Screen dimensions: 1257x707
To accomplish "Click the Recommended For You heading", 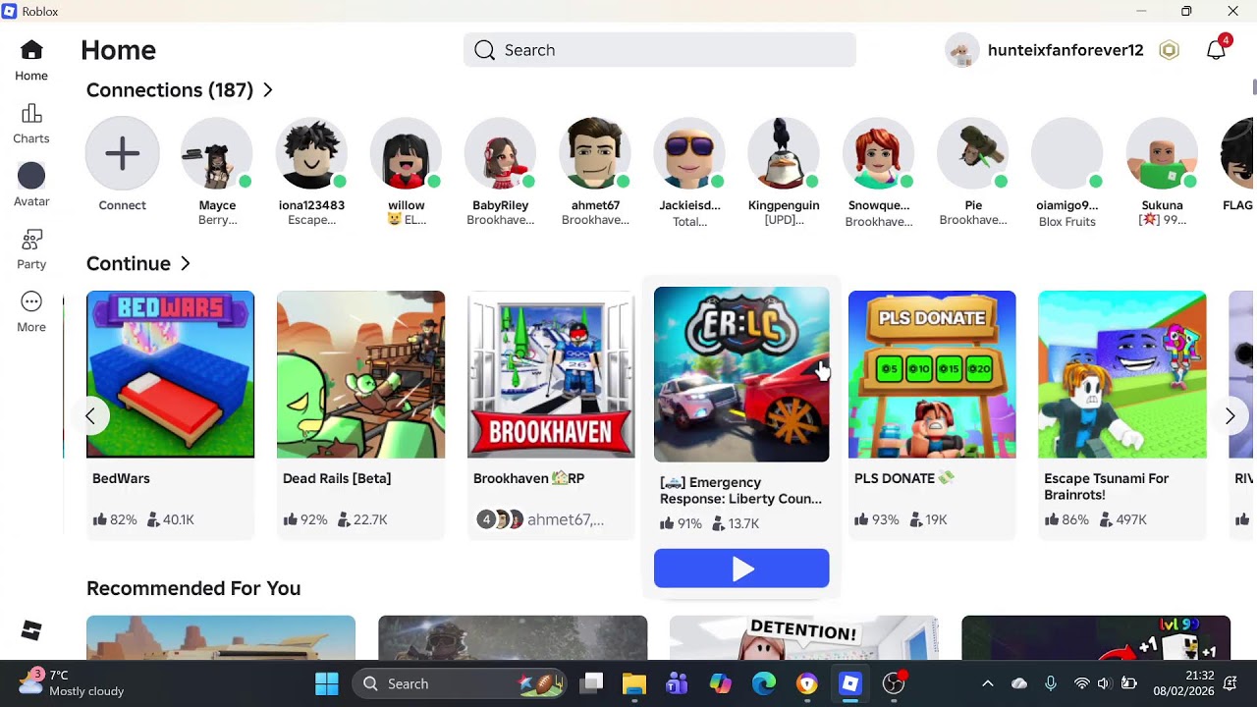I will pos(193,588).
